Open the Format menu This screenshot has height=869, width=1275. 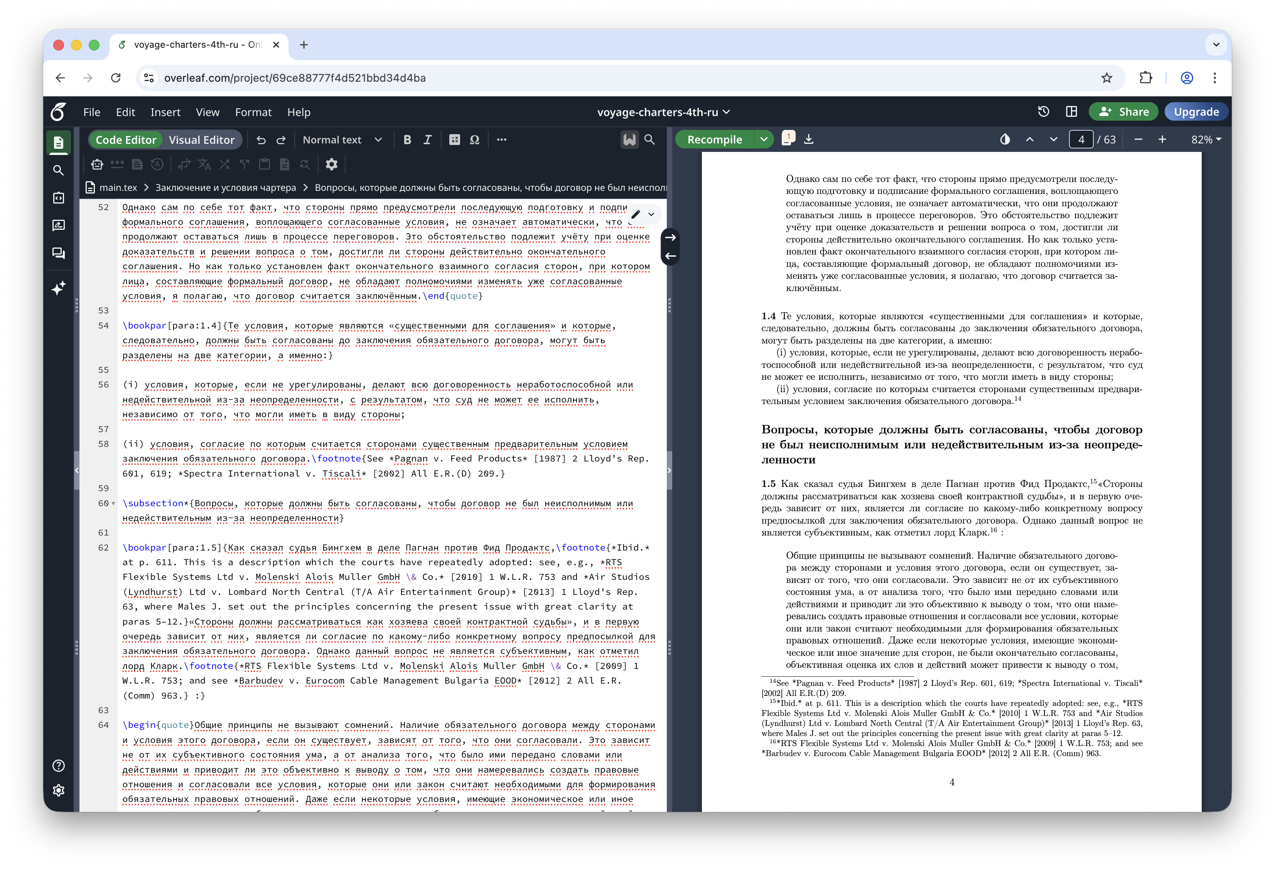pos(253,112)
